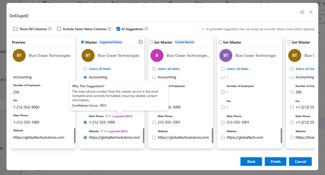325x175 pixels.
Task: Click sparkle icon before the AI-generated suggestions disclaimer
Action: (203, 29)
